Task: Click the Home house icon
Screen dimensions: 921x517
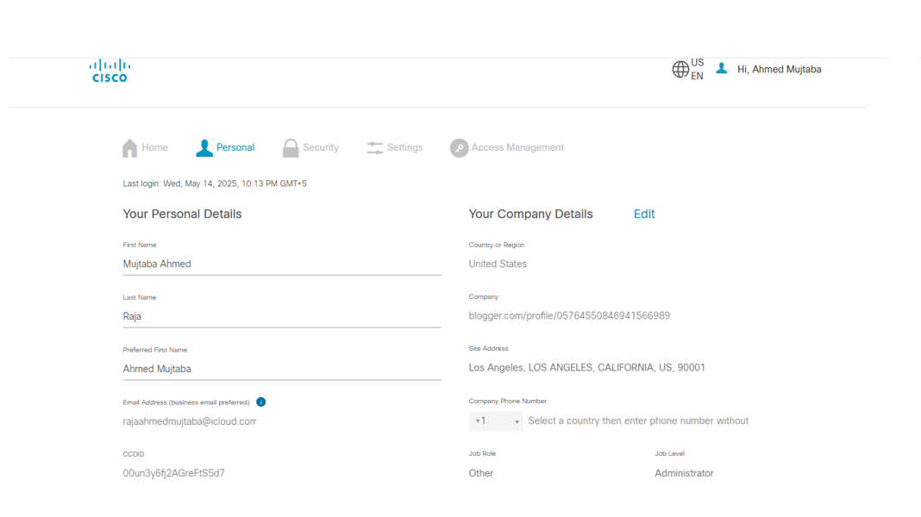Action: pos(130,148)
